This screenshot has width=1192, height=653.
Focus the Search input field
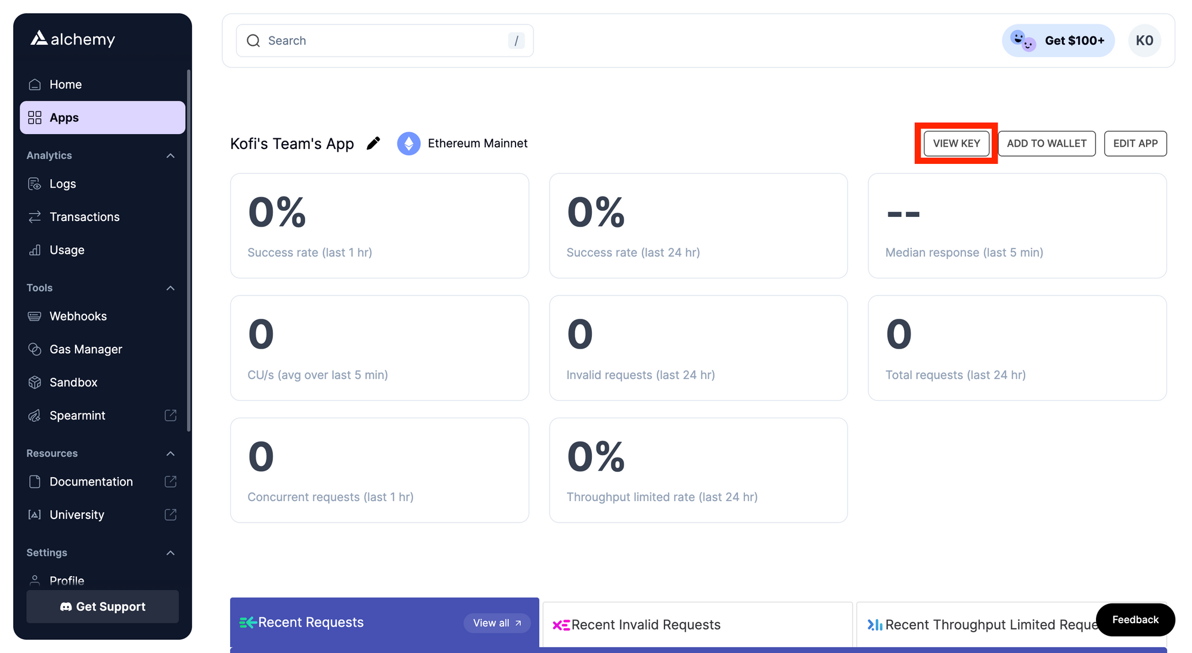(381, 41)
